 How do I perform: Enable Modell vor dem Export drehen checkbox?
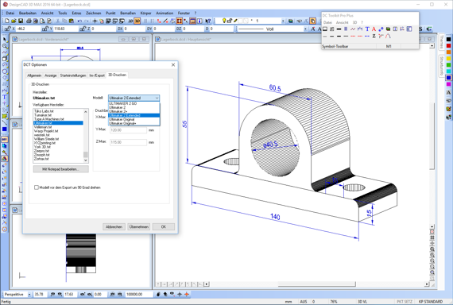pos(37,187)
